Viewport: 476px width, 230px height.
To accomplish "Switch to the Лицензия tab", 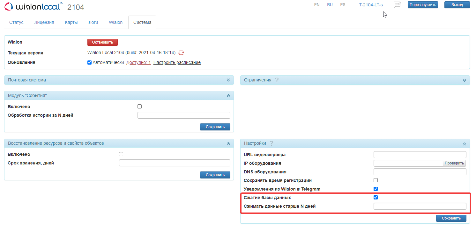I will tap(44, 22).
